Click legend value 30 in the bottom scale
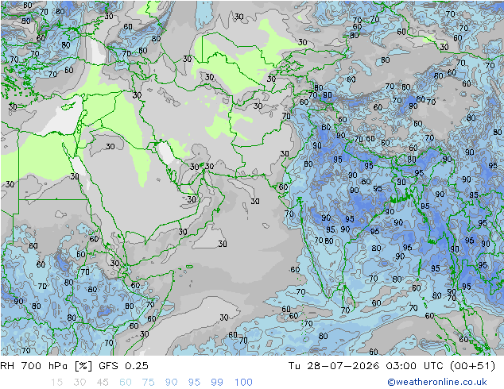 (x=79, y=383)
